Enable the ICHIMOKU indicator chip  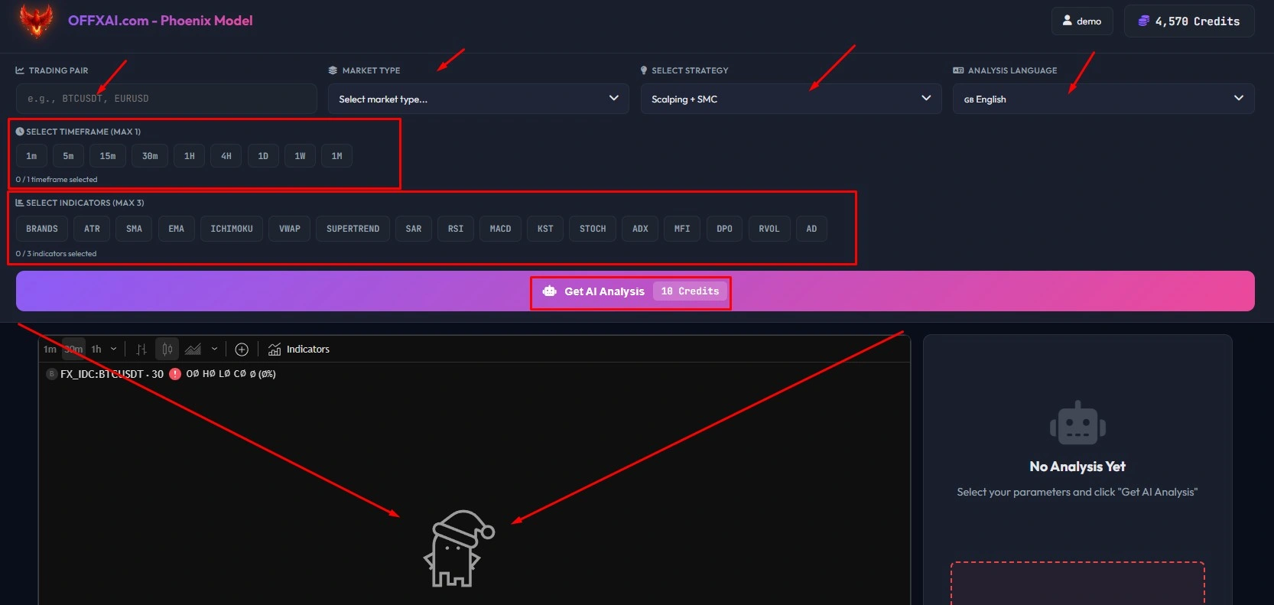(x=232, y=229)
